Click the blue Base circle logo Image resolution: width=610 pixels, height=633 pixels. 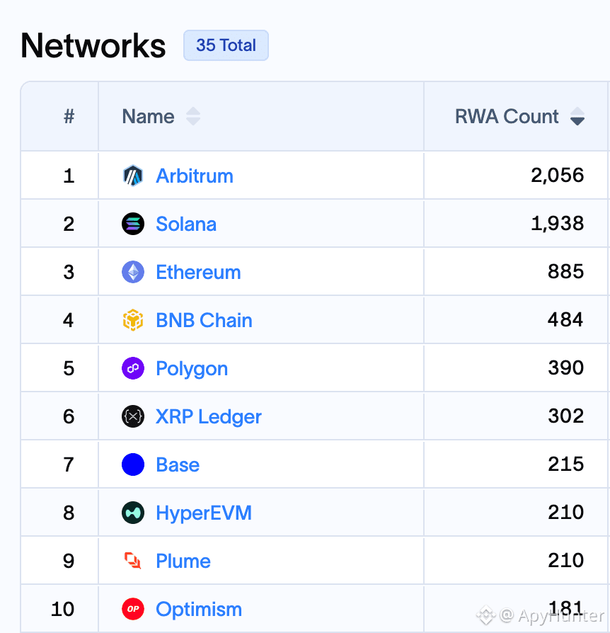(133, 464)
